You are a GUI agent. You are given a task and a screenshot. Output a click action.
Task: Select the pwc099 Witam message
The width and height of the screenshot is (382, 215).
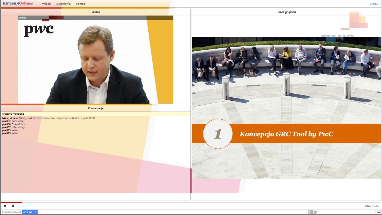(10, 133)
